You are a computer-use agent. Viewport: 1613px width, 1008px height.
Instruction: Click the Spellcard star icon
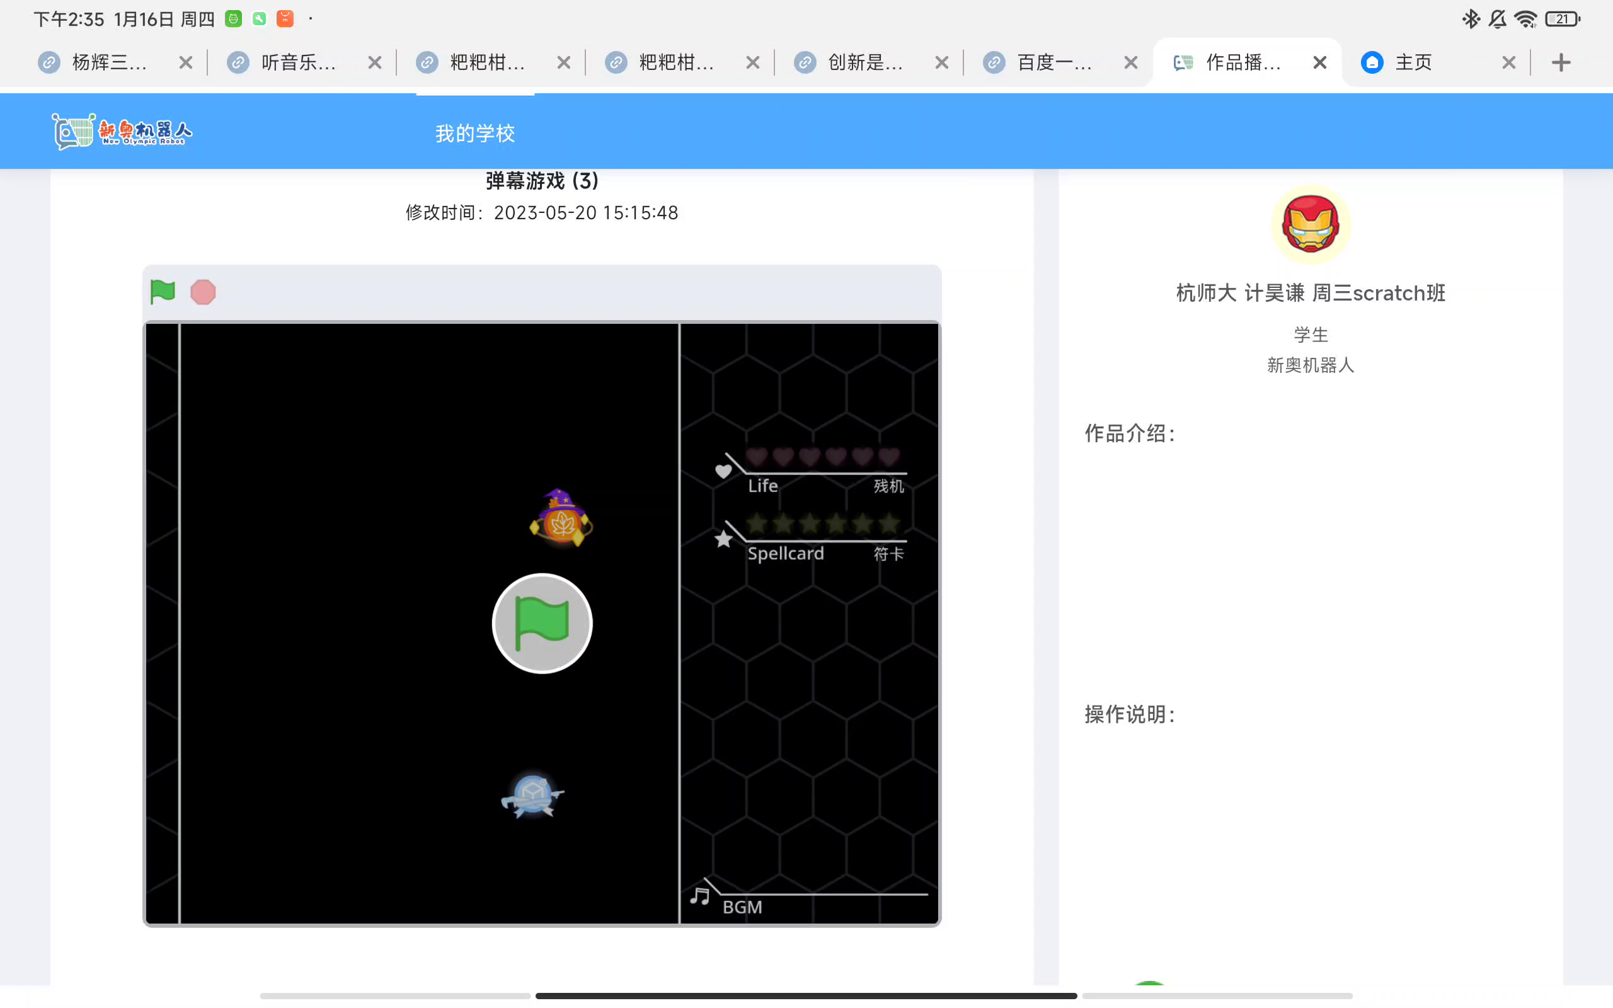(x=723, y=539)
